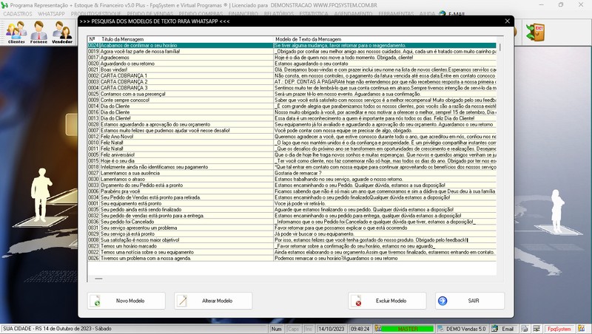Select row 'Agora você faz parte de nossa família!'
The image size is (592, 334).
[292, 51]
